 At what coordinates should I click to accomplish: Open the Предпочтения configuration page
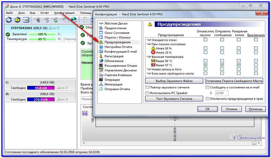click(x=115, y=28)
